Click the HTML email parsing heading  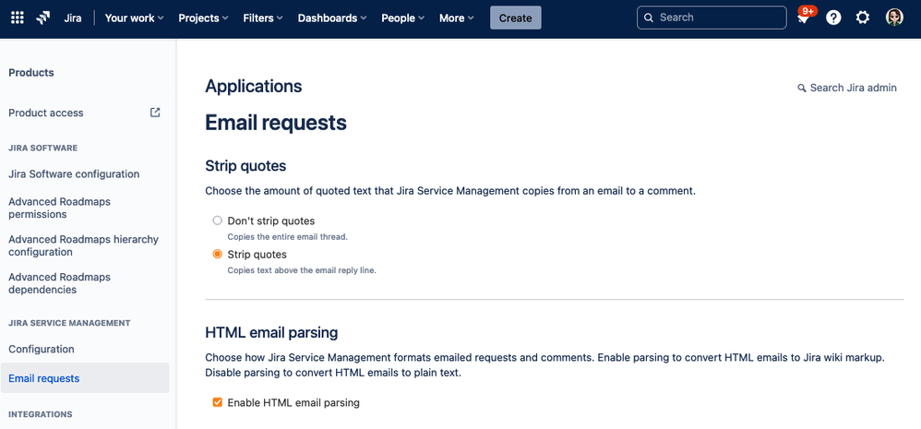click(271, 333)
